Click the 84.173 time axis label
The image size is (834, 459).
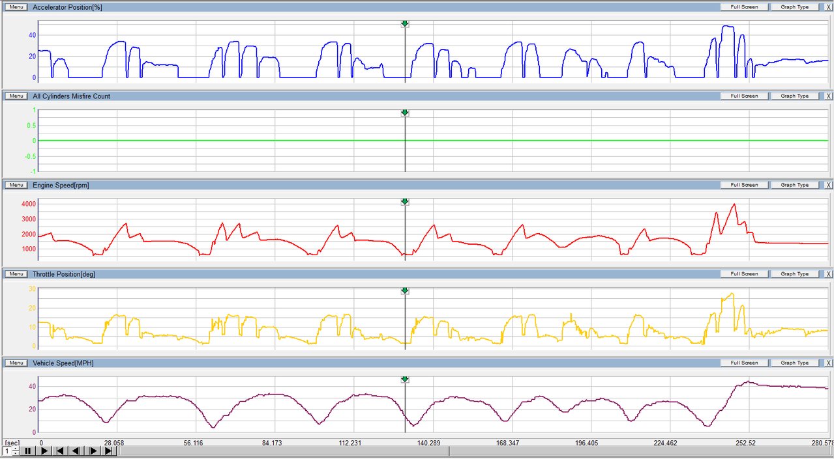click(x=271, y=443)
